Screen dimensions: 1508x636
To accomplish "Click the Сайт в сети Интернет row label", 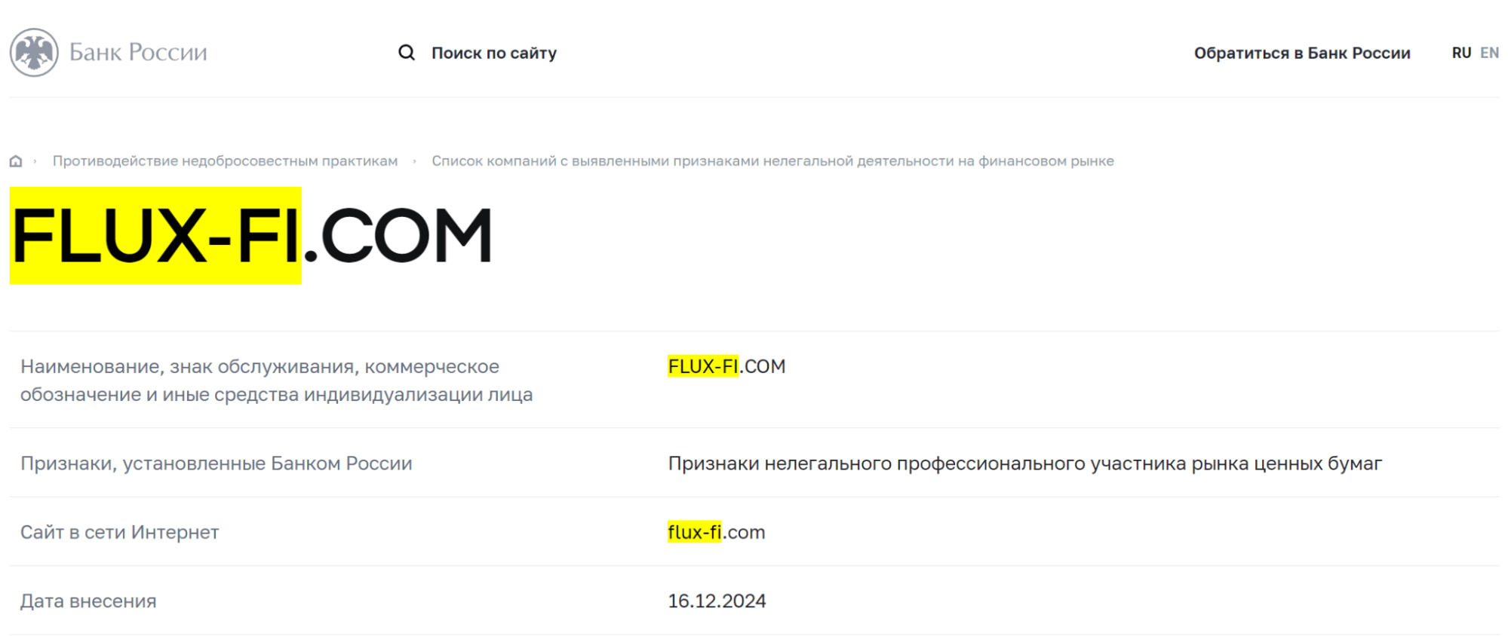I will (x=120, y=532).
